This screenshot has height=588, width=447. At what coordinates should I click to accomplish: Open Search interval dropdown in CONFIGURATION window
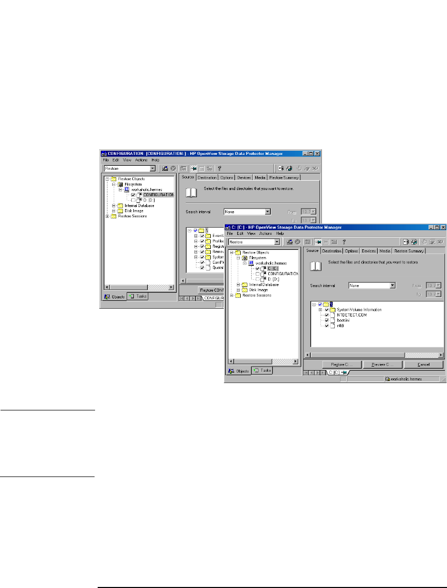tap(268, 212)
